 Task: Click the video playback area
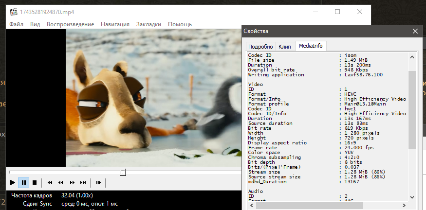124,98
